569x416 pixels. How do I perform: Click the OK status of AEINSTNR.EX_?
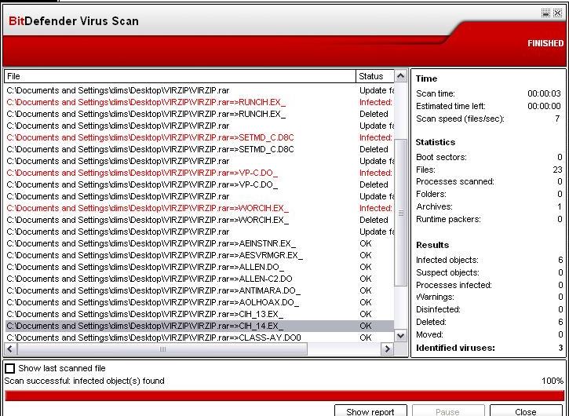(x=366, y=243)
